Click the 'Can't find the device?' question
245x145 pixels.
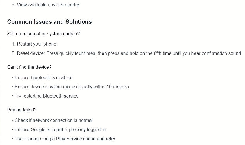click(x=29, y=67)
